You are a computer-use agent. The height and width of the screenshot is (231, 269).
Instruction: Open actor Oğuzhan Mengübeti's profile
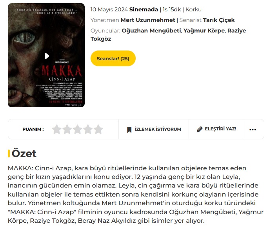[x=151, y=31]
